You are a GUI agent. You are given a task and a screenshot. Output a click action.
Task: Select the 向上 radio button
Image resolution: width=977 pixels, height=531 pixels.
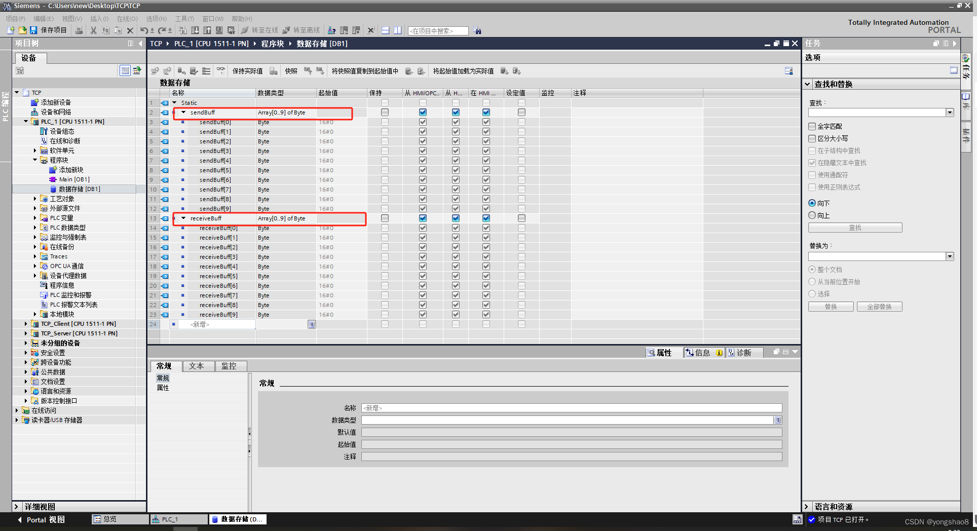[x=812, y=215]
